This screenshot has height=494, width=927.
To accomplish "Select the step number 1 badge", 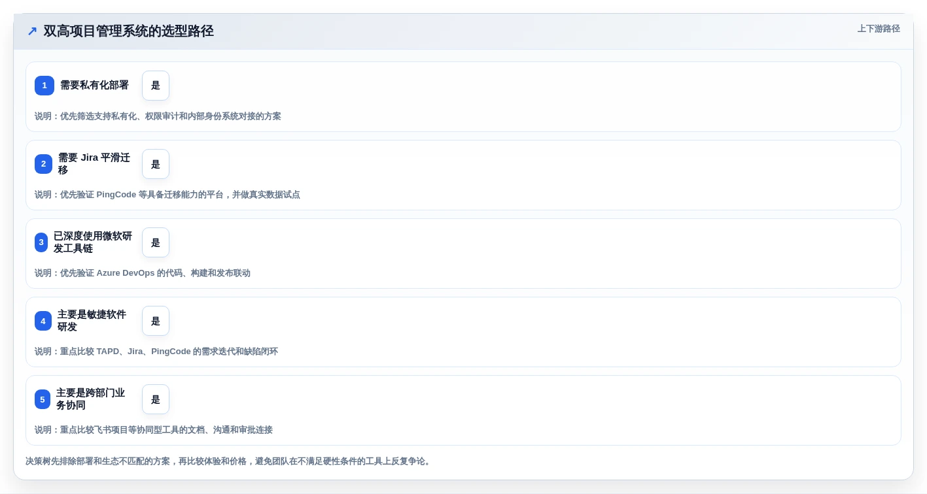I will [44, 86].
